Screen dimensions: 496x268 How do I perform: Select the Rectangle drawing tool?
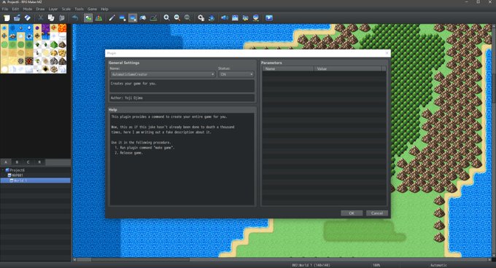point(122,17)
